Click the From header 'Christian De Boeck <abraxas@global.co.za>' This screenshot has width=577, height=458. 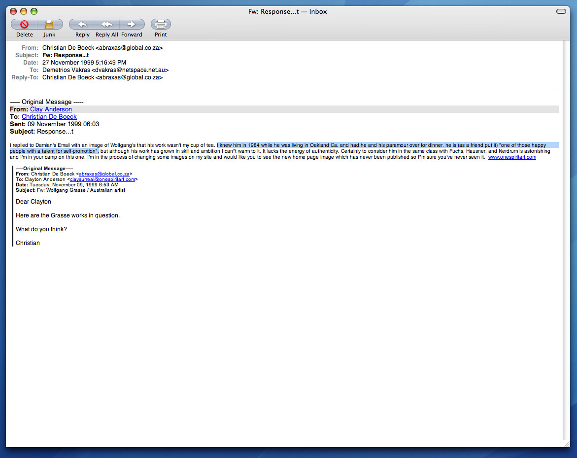pyautogui.click(x=102, y=48)
